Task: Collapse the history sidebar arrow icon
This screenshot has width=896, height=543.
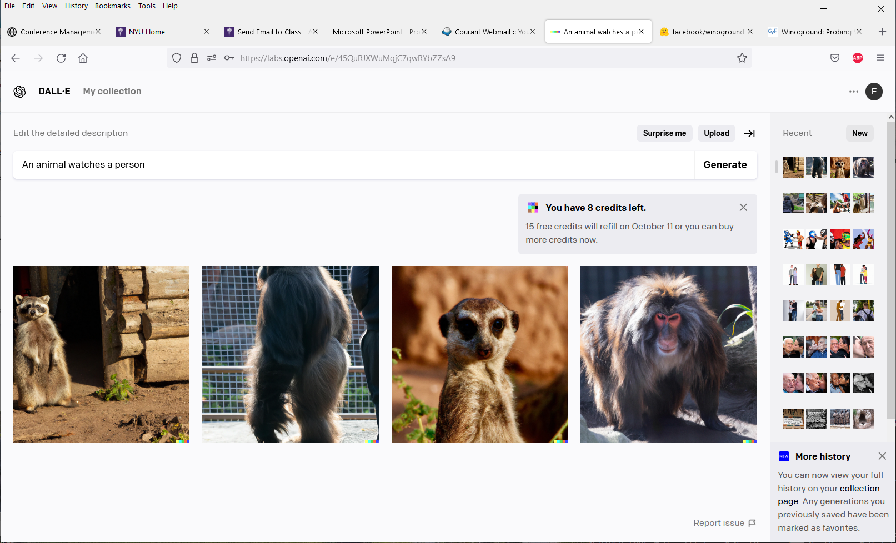Action: (x=749, y=133)
